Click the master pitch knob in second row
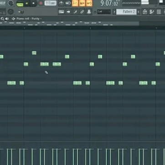The image size is (165, 165). (x=10, y=12)
